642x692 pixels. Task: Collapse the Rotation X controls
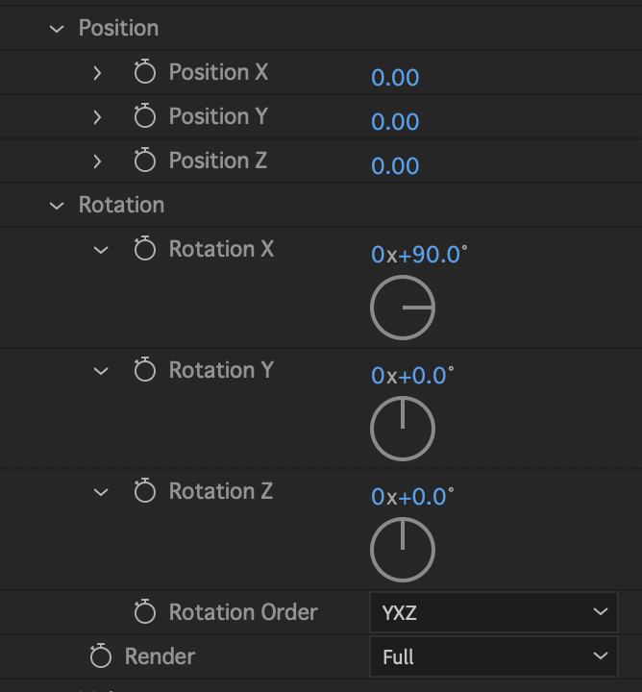101,250
